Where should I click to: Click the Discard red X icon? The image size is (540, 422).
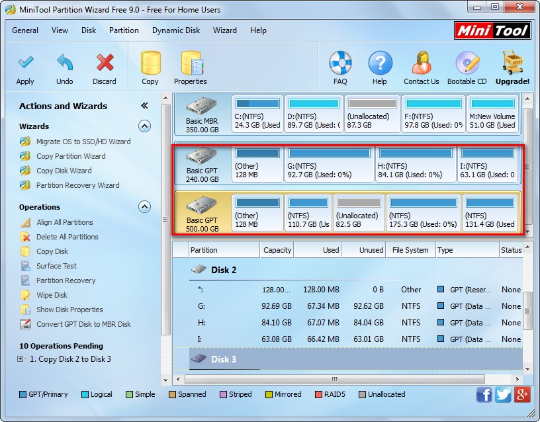click(x=105, y=63)
